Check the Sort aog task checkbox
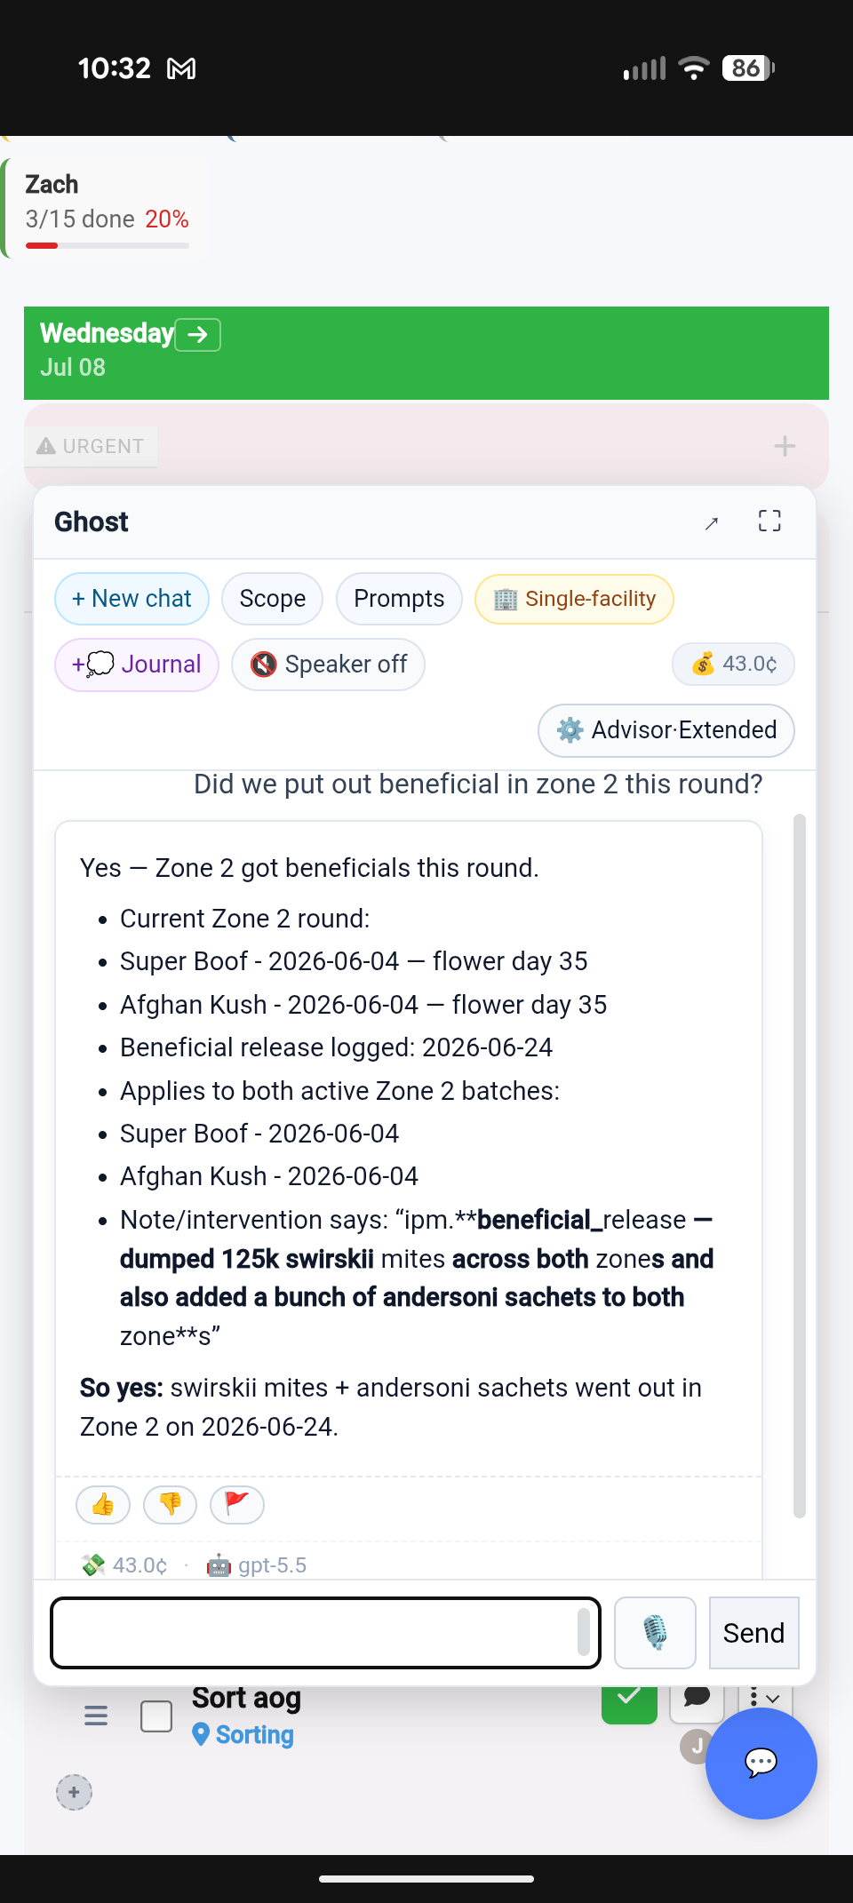Viewport: 853px width, 1903px height. 156,1716
